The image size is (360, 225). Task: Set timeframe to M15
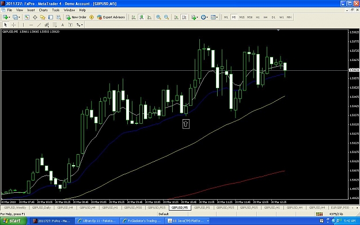point(242,17)
